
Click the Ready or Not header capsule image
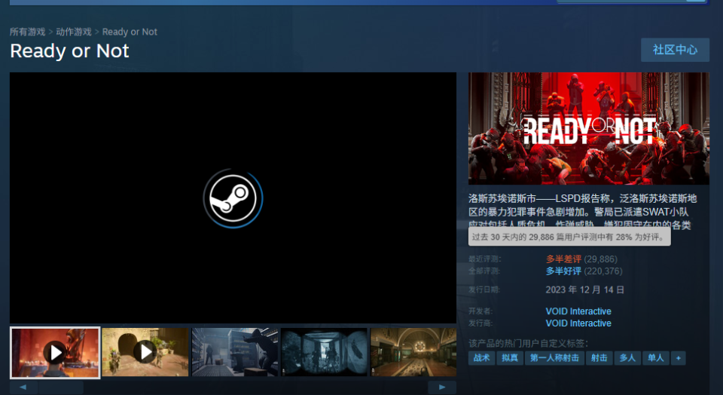(589, 128)
